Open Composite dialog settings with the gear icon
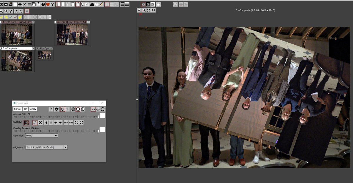Screen dimensions: 353x183 coord(57,109)
